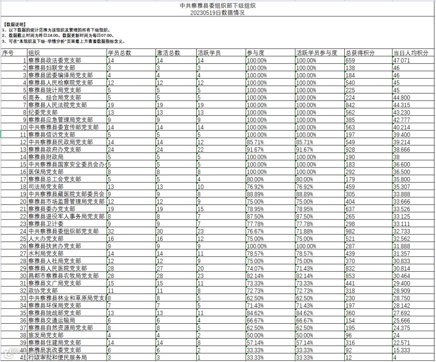
Task: Select the 当日人均积分 column header
Action: pyautogui.click(x=413, y=53)
